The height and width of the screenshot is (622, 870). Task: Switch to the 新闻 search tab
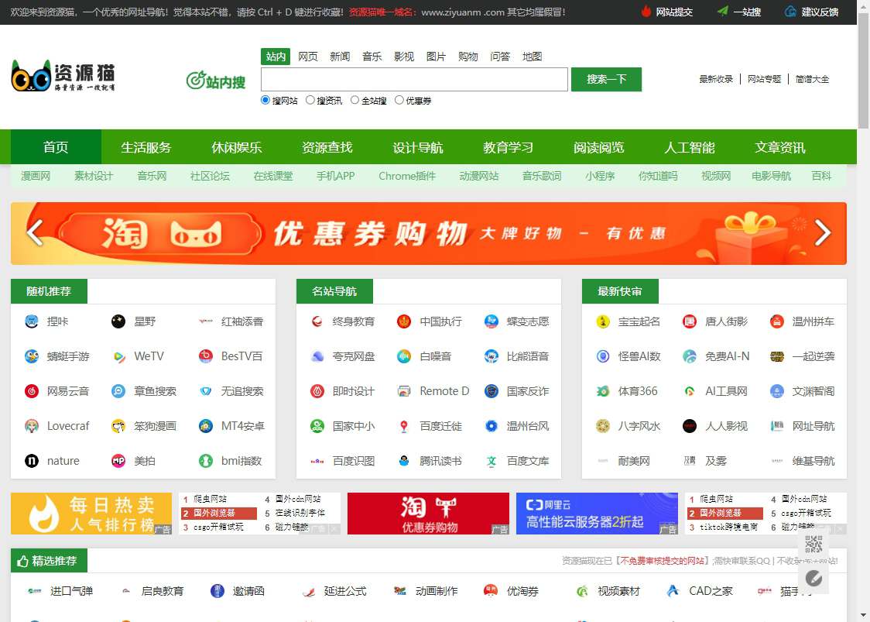coord(340,56)
